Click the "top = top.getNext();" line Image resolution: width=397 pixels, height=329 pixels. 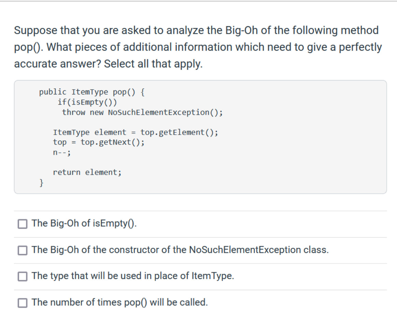tap(99, 142)
